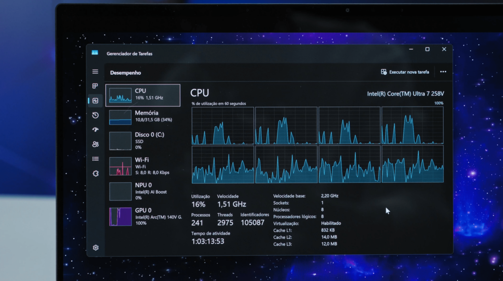Image resolution: width=503 pixels, height=281 pixels.
Task: Click the Velocidade base 2,20 GHz value
Action: pos(330,196)
